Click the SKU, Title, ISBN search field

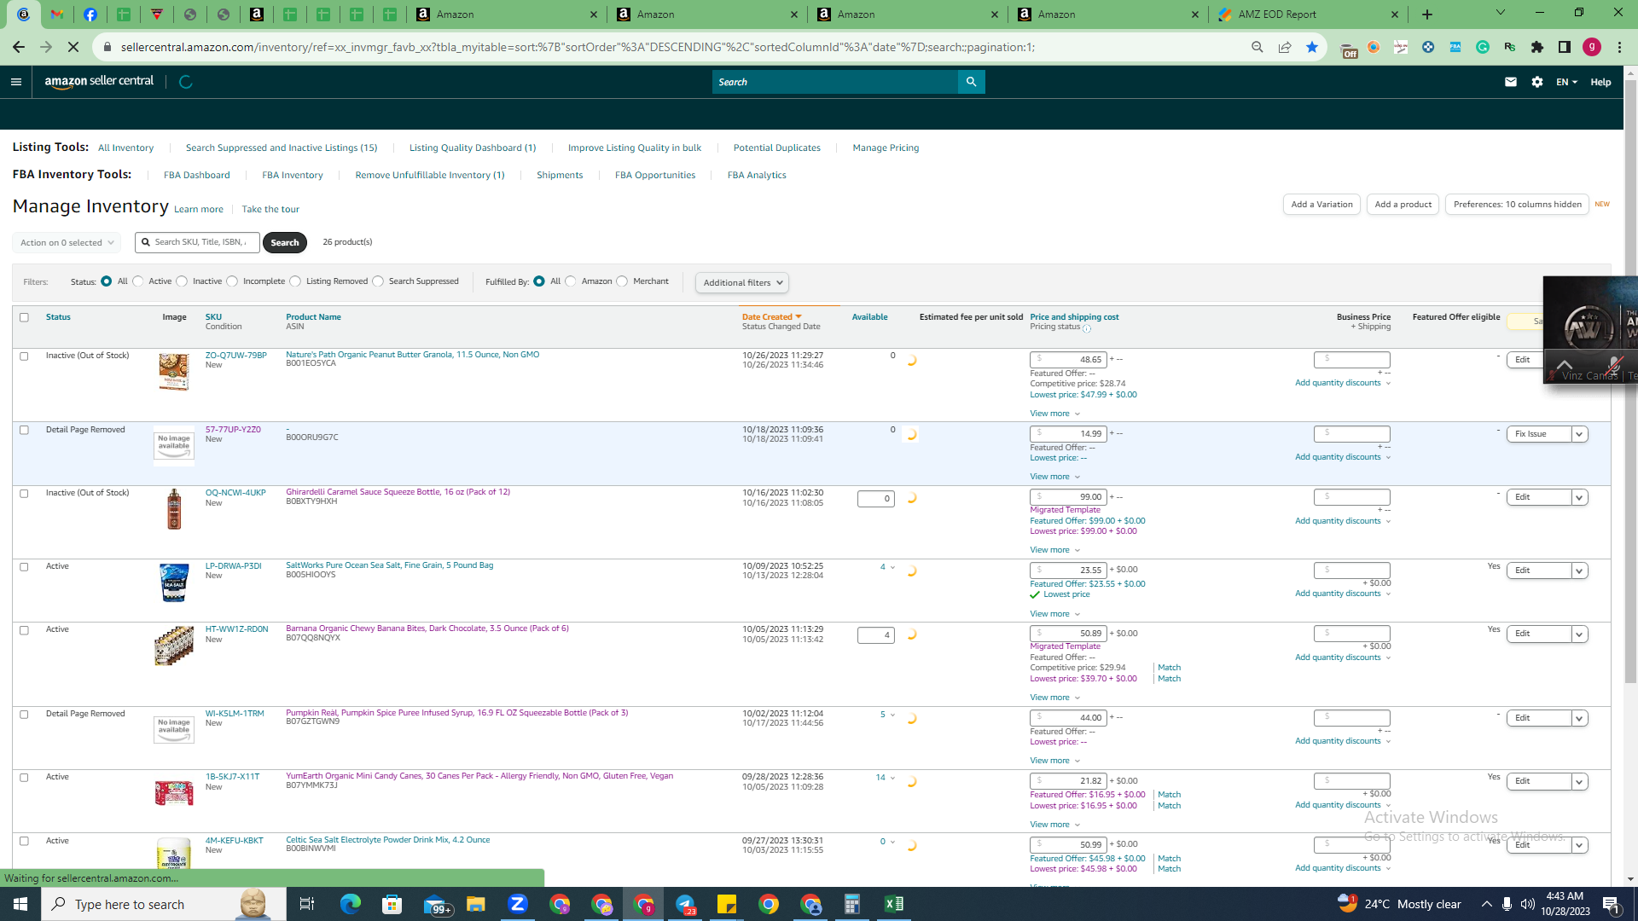(198, 242)
